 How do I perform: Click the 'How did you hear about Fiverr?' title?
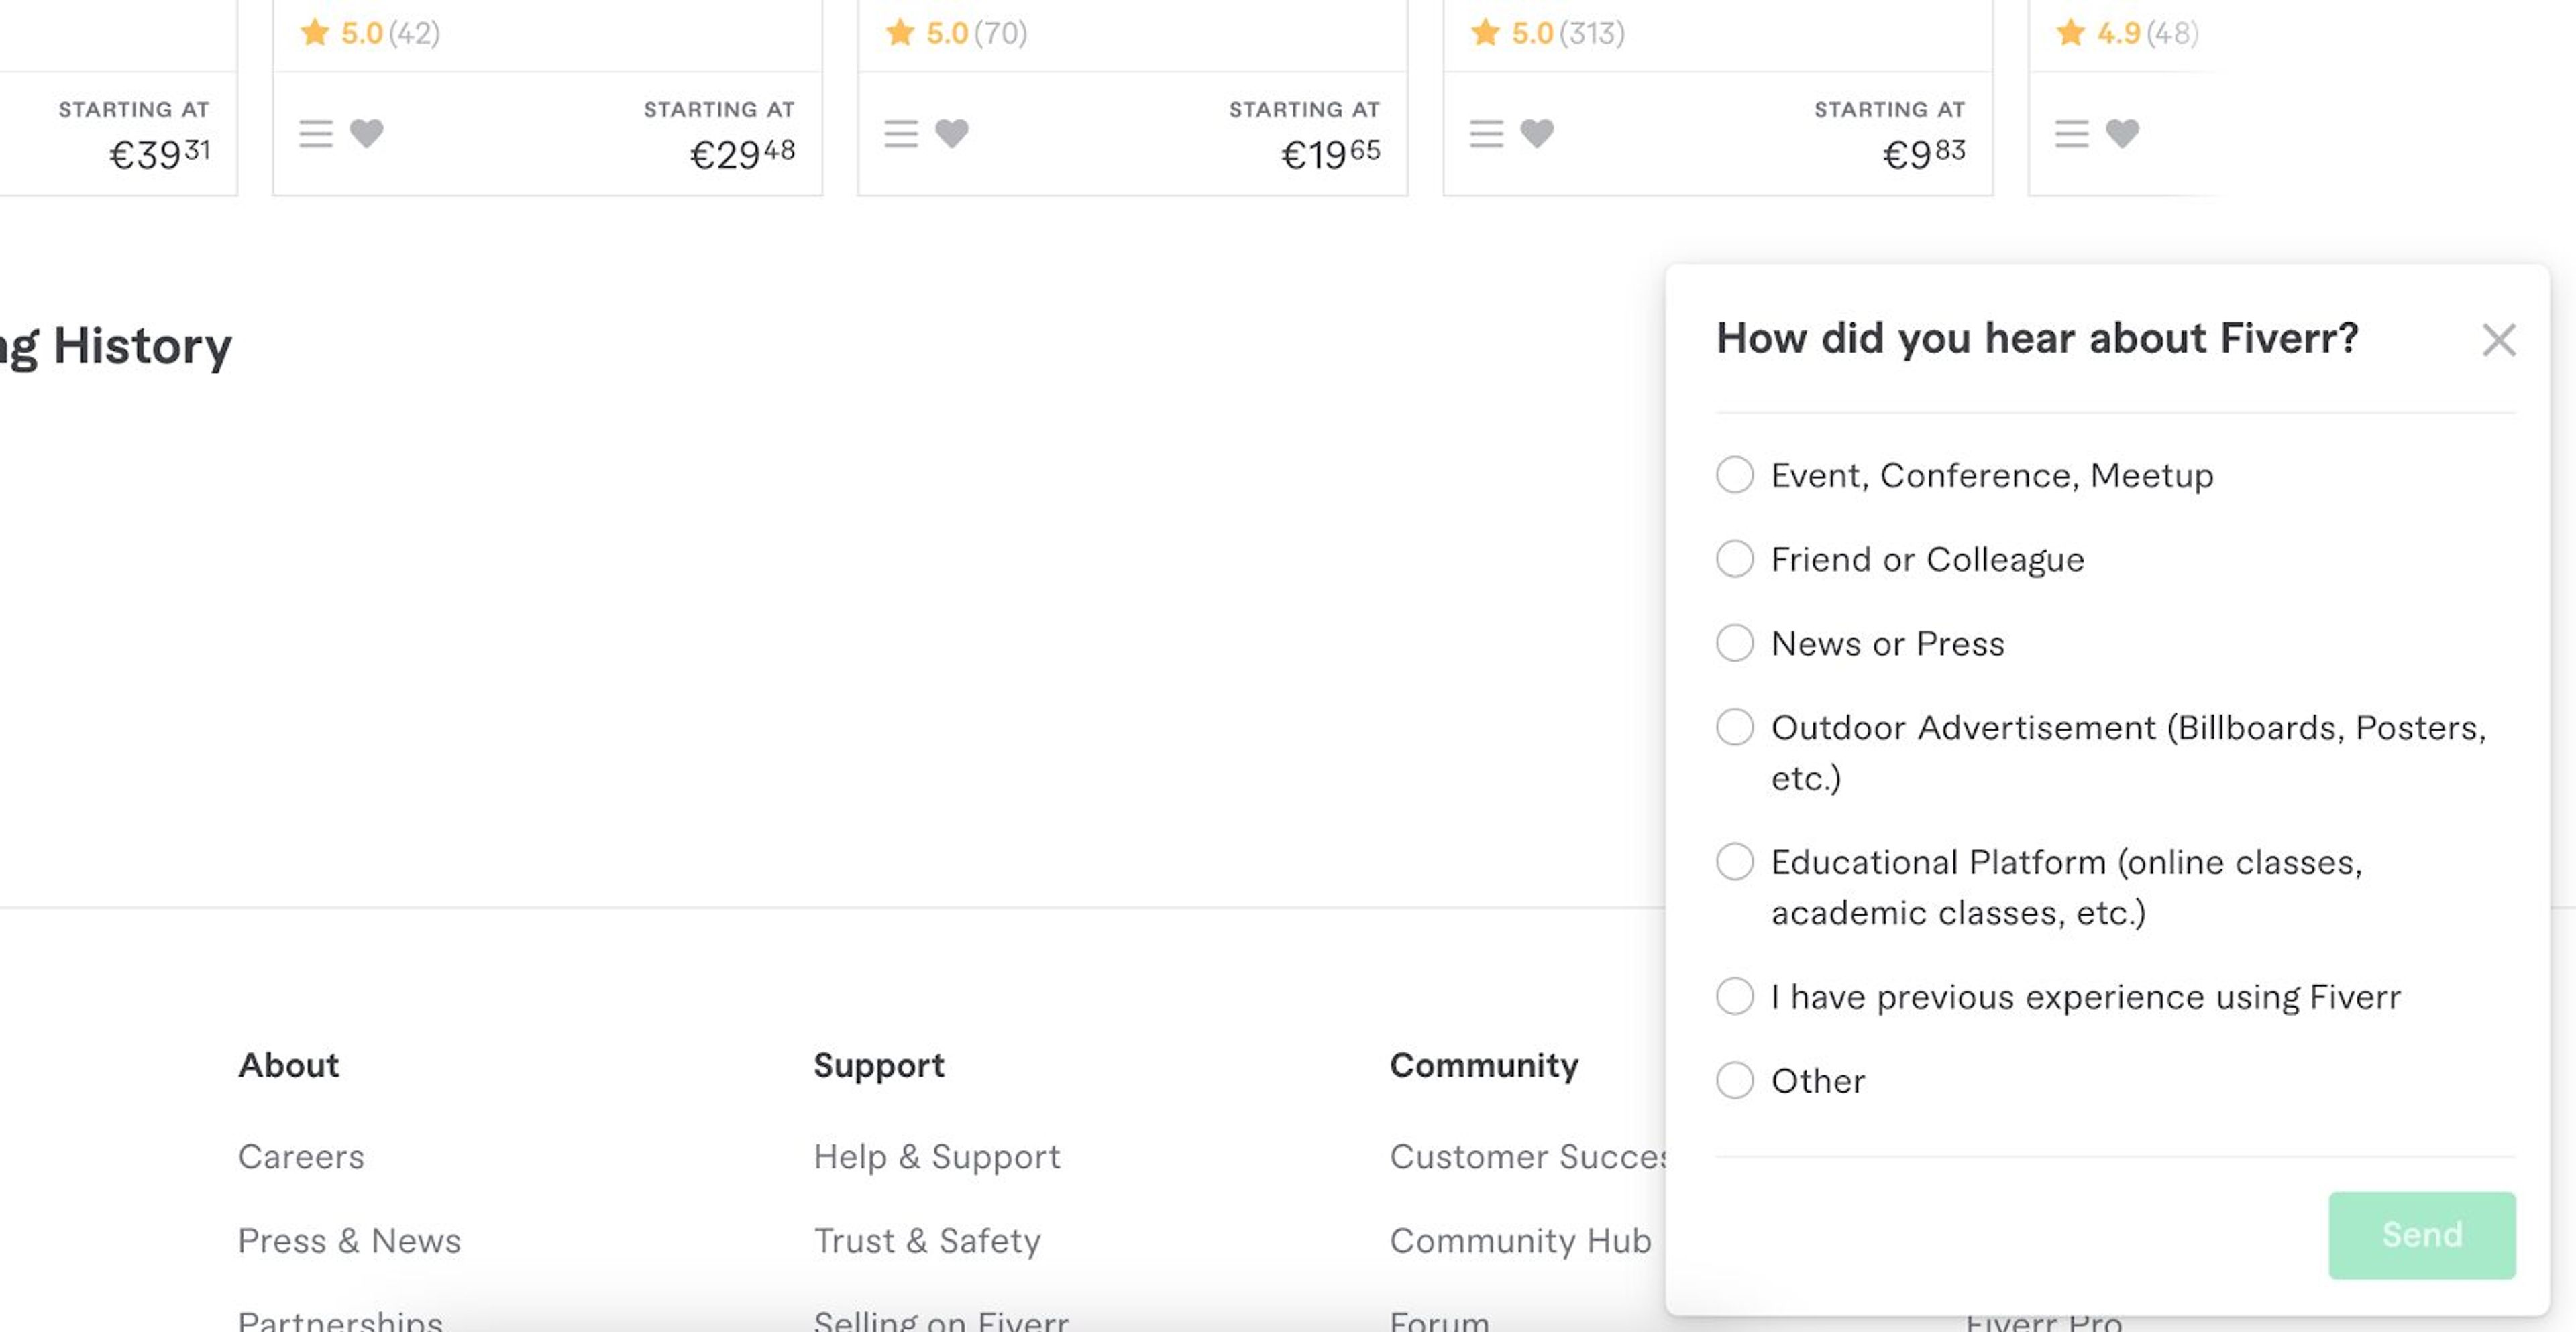coord(2037,339)
